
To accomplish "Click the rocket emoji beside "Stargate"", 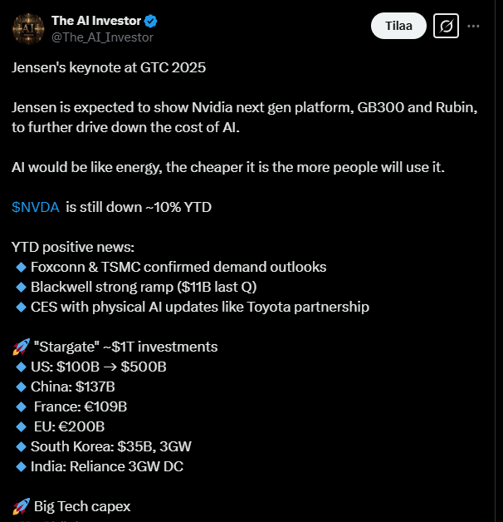I will tap(21, 347).
